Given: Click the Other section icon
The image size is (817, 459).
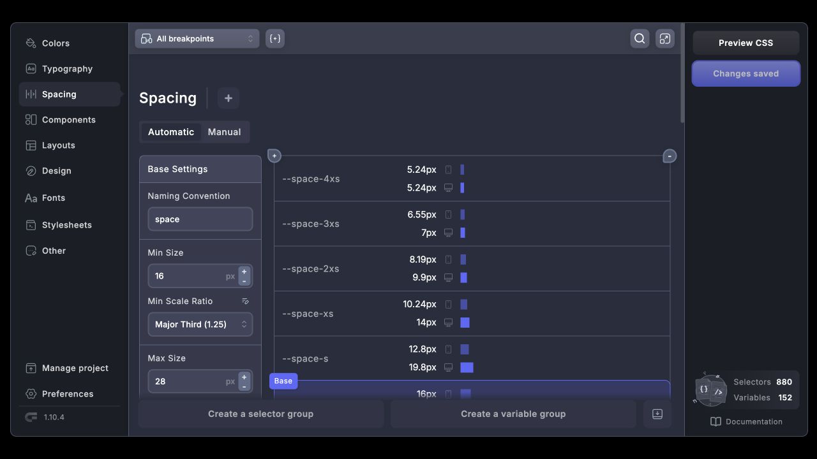Looking at the screenshot, I should pyautogui.click(x=31, y=251).
